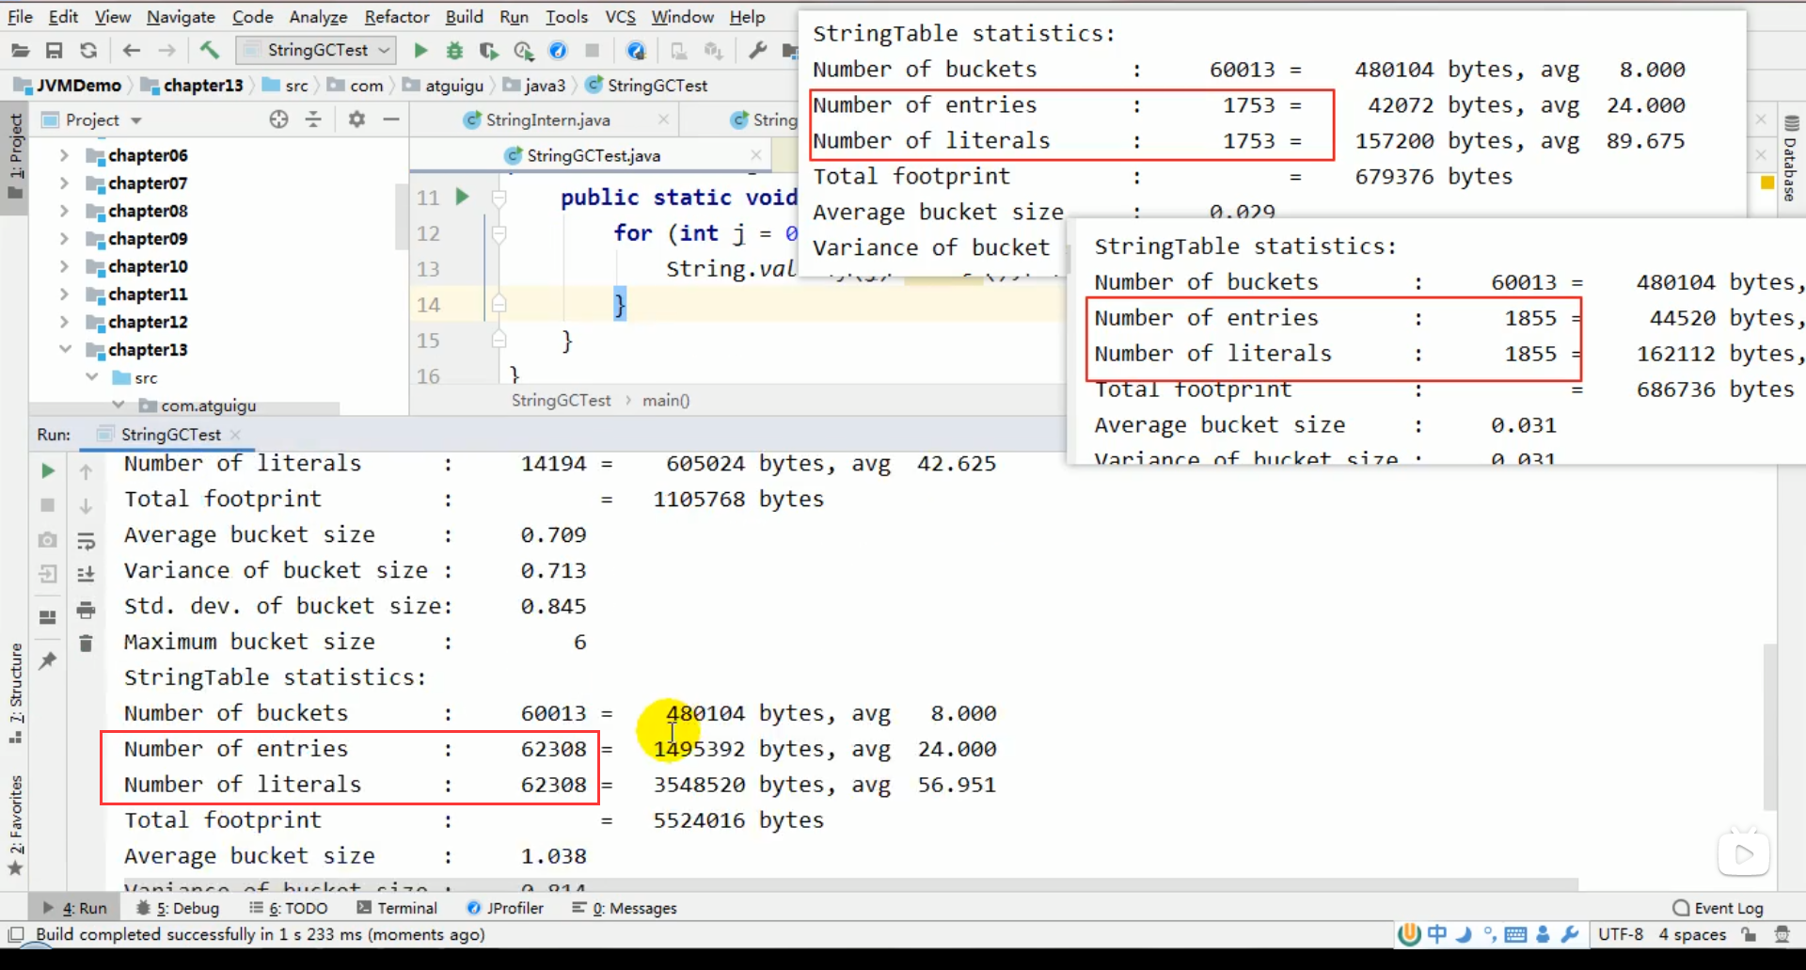
Task: Navigate Forward with the right arrow icon
Action: [166, 51]
